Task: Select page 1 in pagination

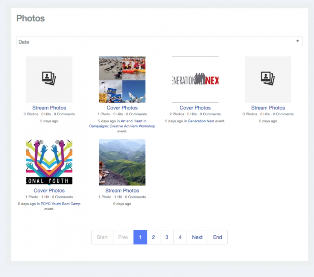Action: pyautogui.click(x=140, y=237)
